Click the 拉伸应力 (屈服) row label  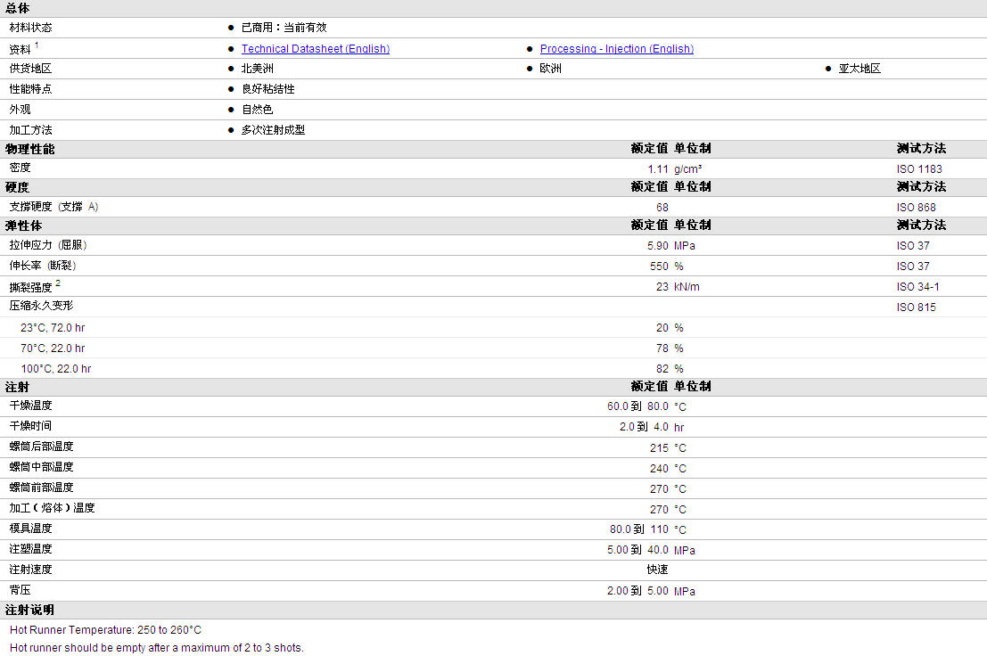click(48, 245)
